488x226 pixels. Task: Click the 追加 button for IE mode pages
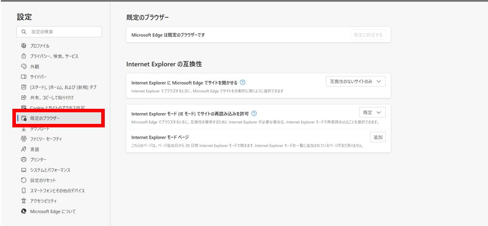(378, 137)
